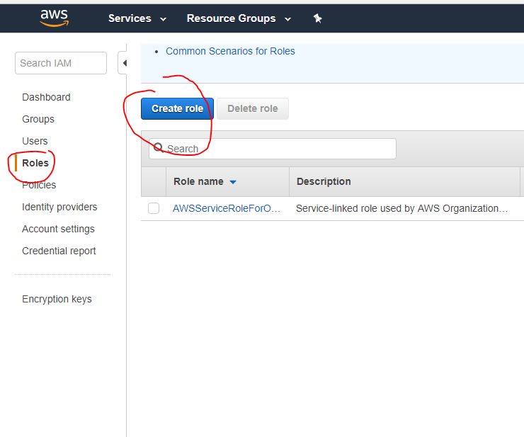Select Roles in the sidebar
The height and width of the screenshot is (437, 524).
point(35,163)
